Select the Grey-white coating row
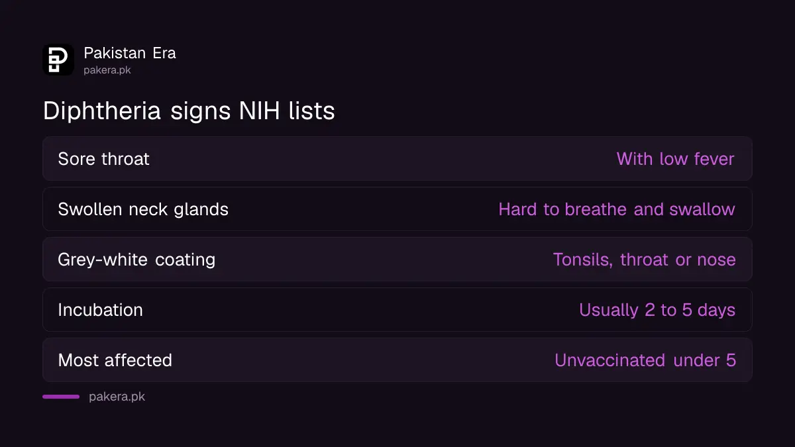The width and height of the screenshot is (795, 447). (397, 260)
